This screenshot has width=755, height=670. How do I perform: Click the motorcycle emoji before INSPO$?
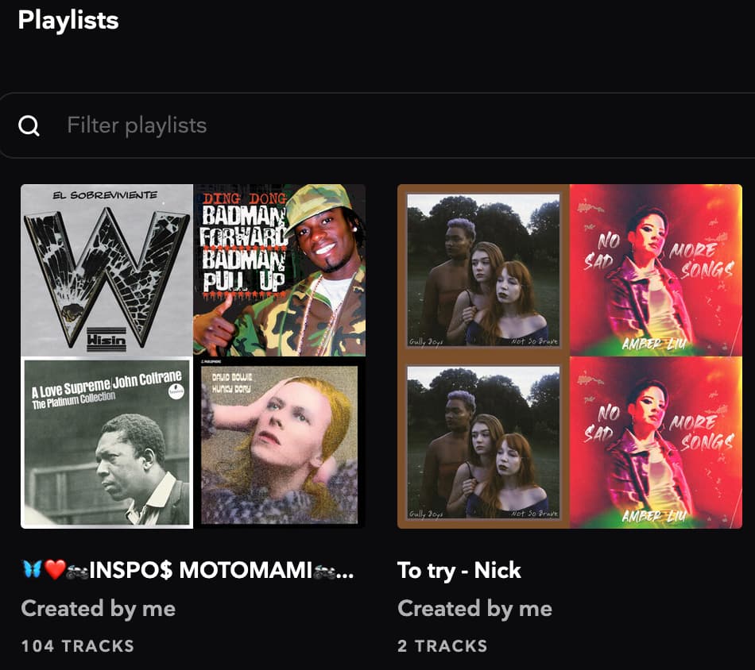point(77,570)
